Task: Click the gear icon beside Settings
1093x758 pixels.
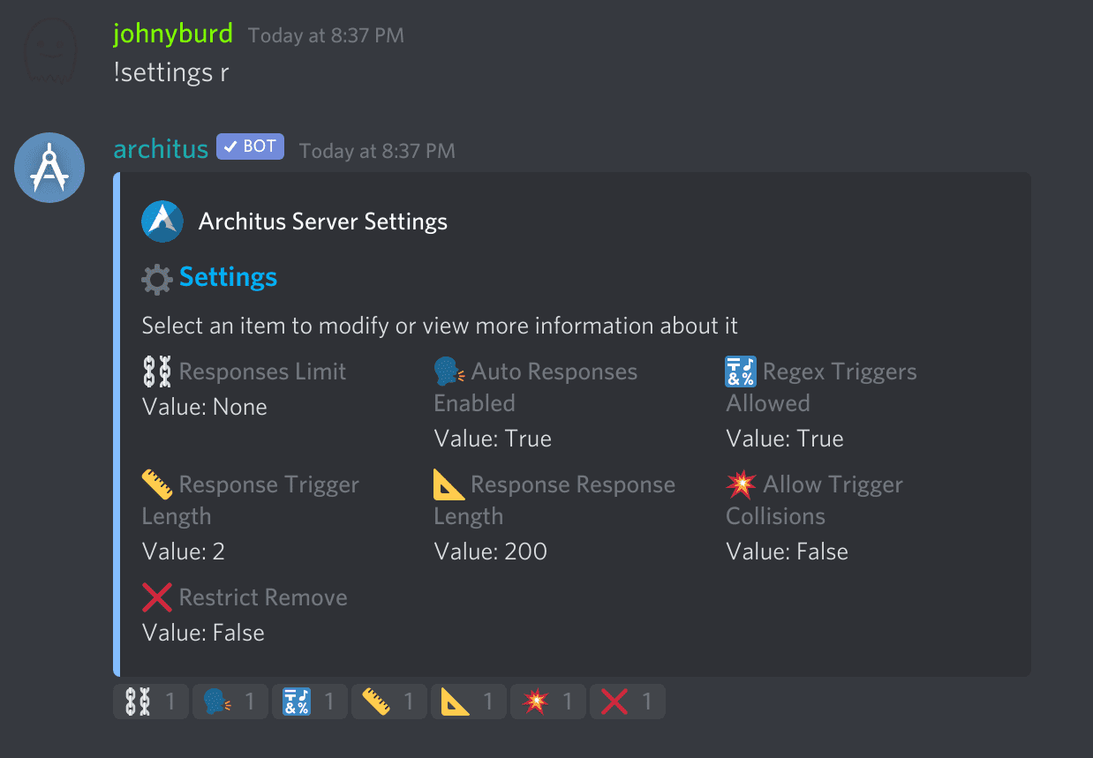Action: coord(157,279)
